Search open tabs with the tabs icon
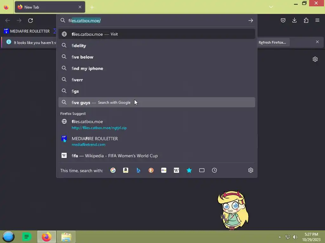Screen dimensions: 325x243 pyautogui.click(x=202, y=170)
